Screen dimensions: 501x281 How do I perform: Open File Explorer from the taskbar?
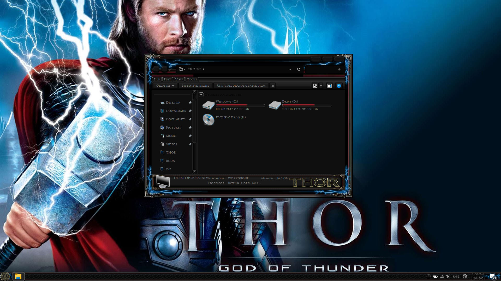(18, 276)
